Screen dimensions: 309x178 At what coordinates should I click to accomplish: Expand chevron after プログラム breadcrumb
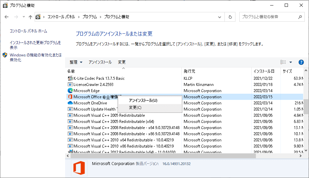[x=100, y=17]
